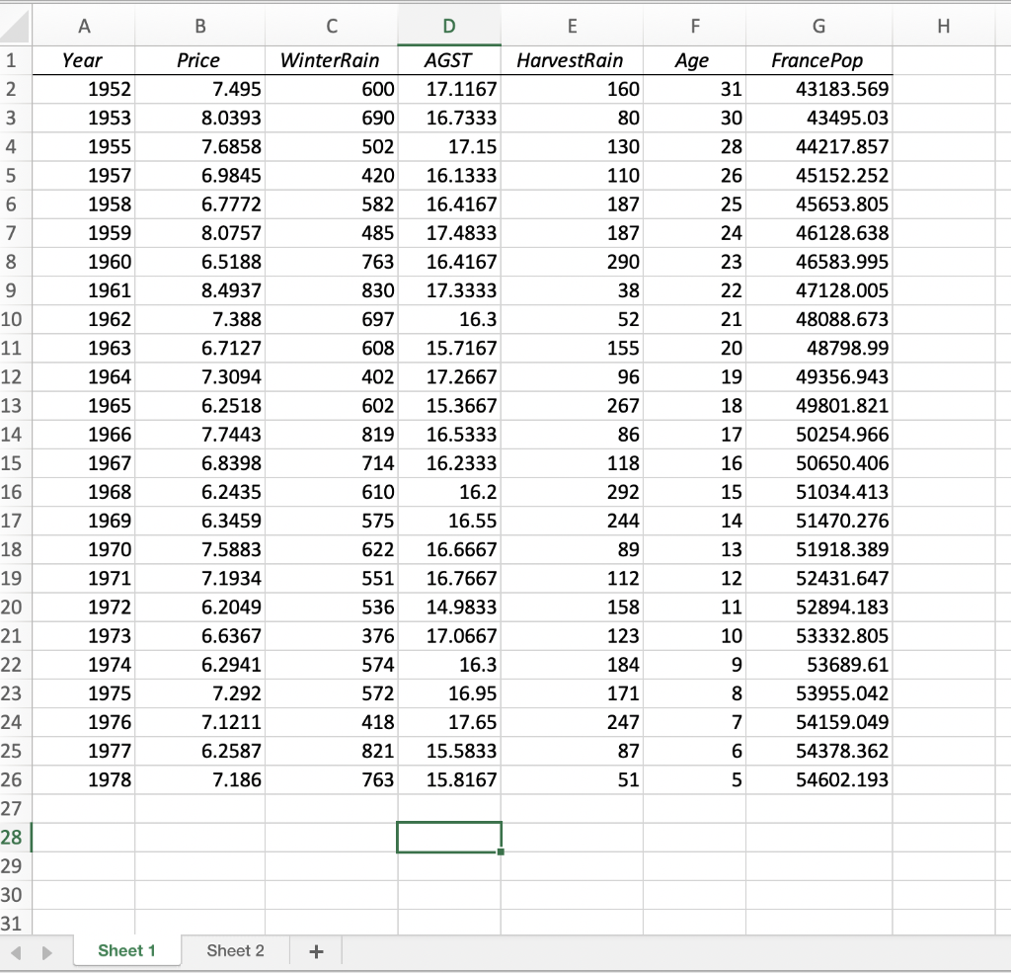Select the cell showing FrancePop 54602.193
The width and height of the screenshot is (1011, 973).
[817, 779]
